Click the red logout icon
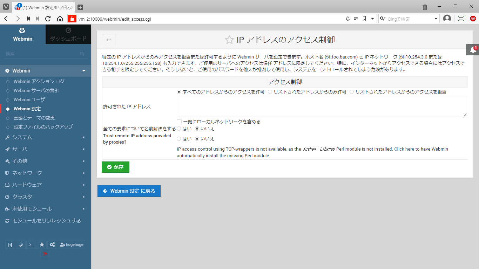479x269 pixels. (x=45, y=254)
